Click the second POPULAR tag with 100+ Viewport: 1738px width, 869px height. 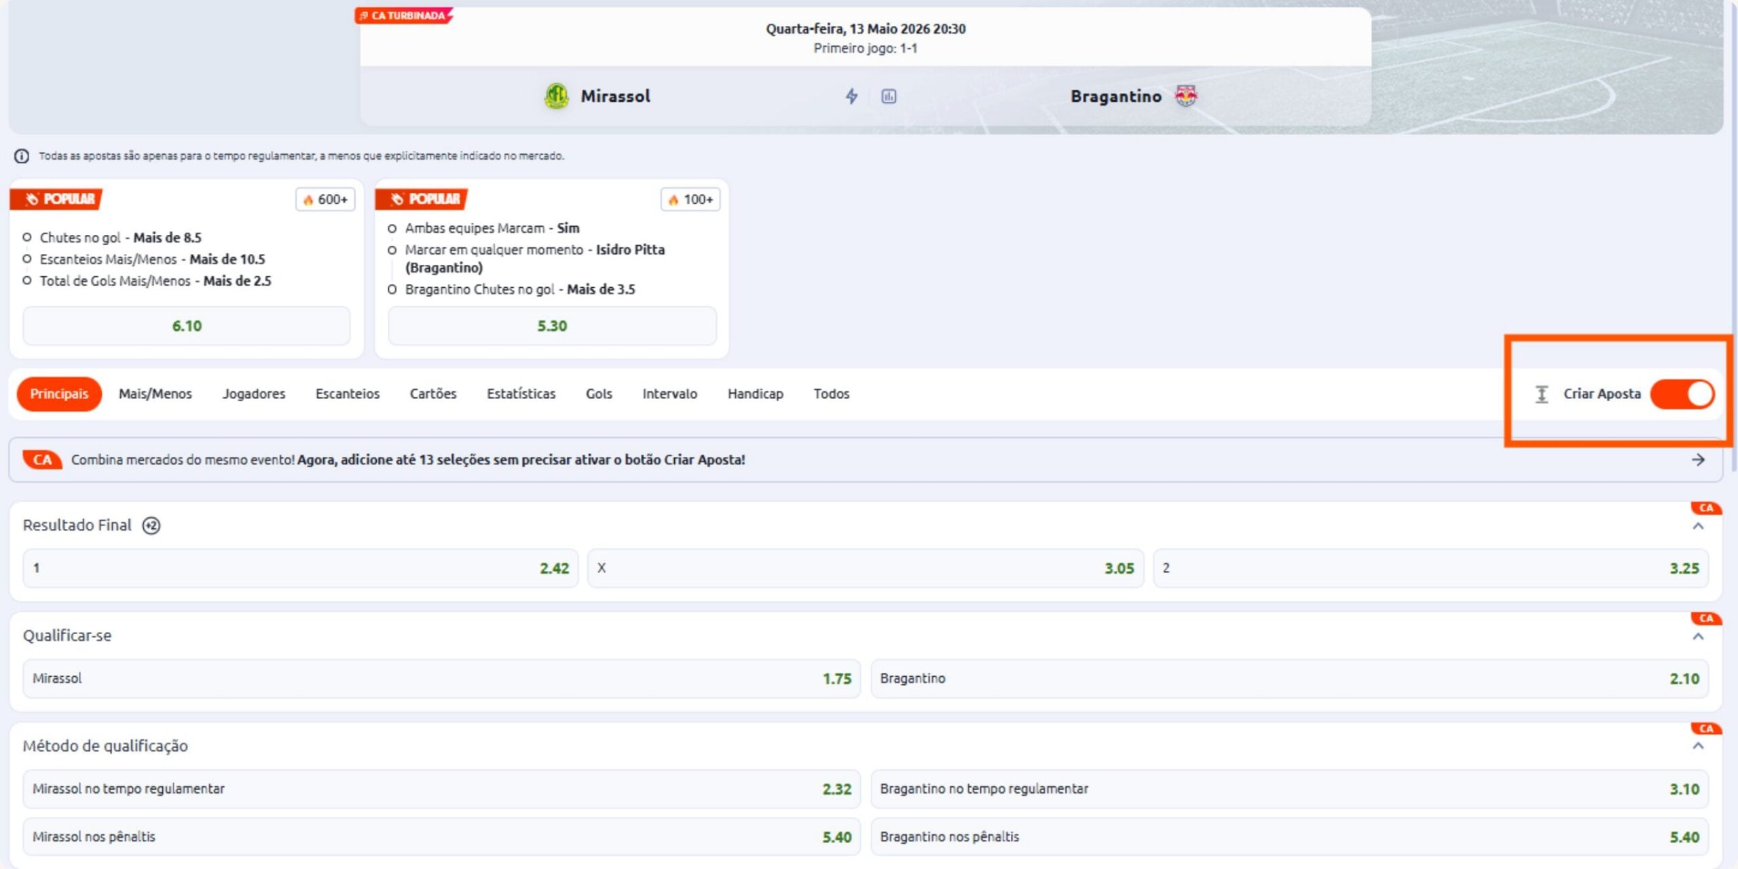(422, 199)
